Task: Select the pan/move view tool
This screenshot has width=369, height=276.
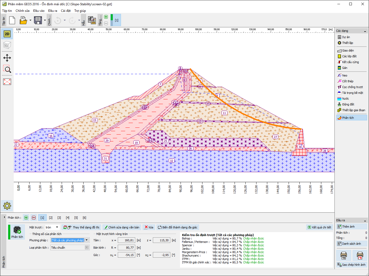Action: [7, 58]
